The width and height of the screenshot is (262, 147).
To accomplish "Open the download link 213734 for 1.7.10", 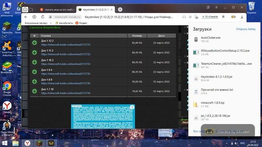I will tap(66, 93).
